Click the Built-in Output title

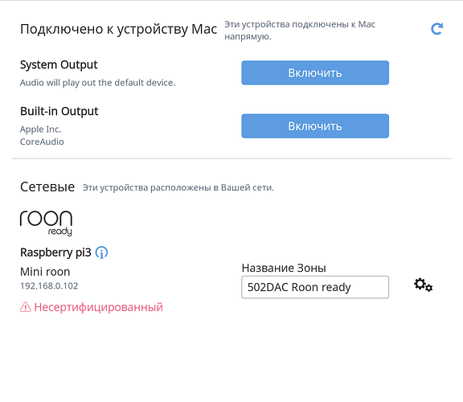[x=59, y=112]
